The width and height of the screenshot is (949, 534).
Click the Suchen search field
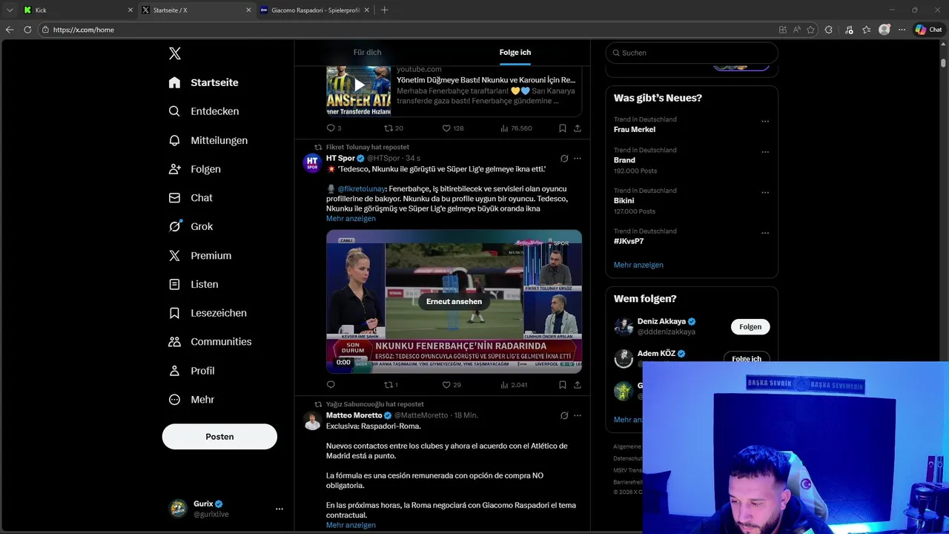click(692, 53)
